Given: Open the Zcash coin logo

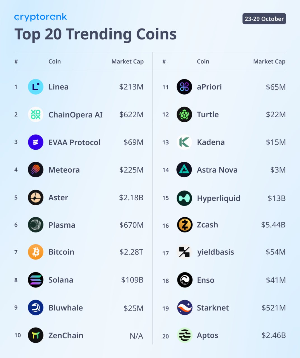Looking at the screenshot, I should coord(185,225).
